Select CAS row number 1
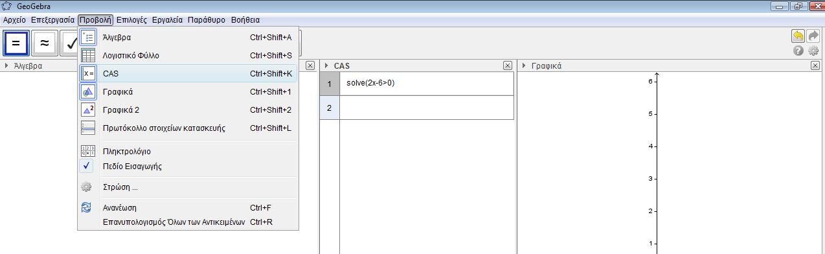 330,84
